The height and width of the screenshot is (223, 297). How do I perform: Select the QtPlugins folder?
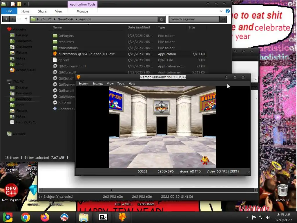[x=66, y=36]
